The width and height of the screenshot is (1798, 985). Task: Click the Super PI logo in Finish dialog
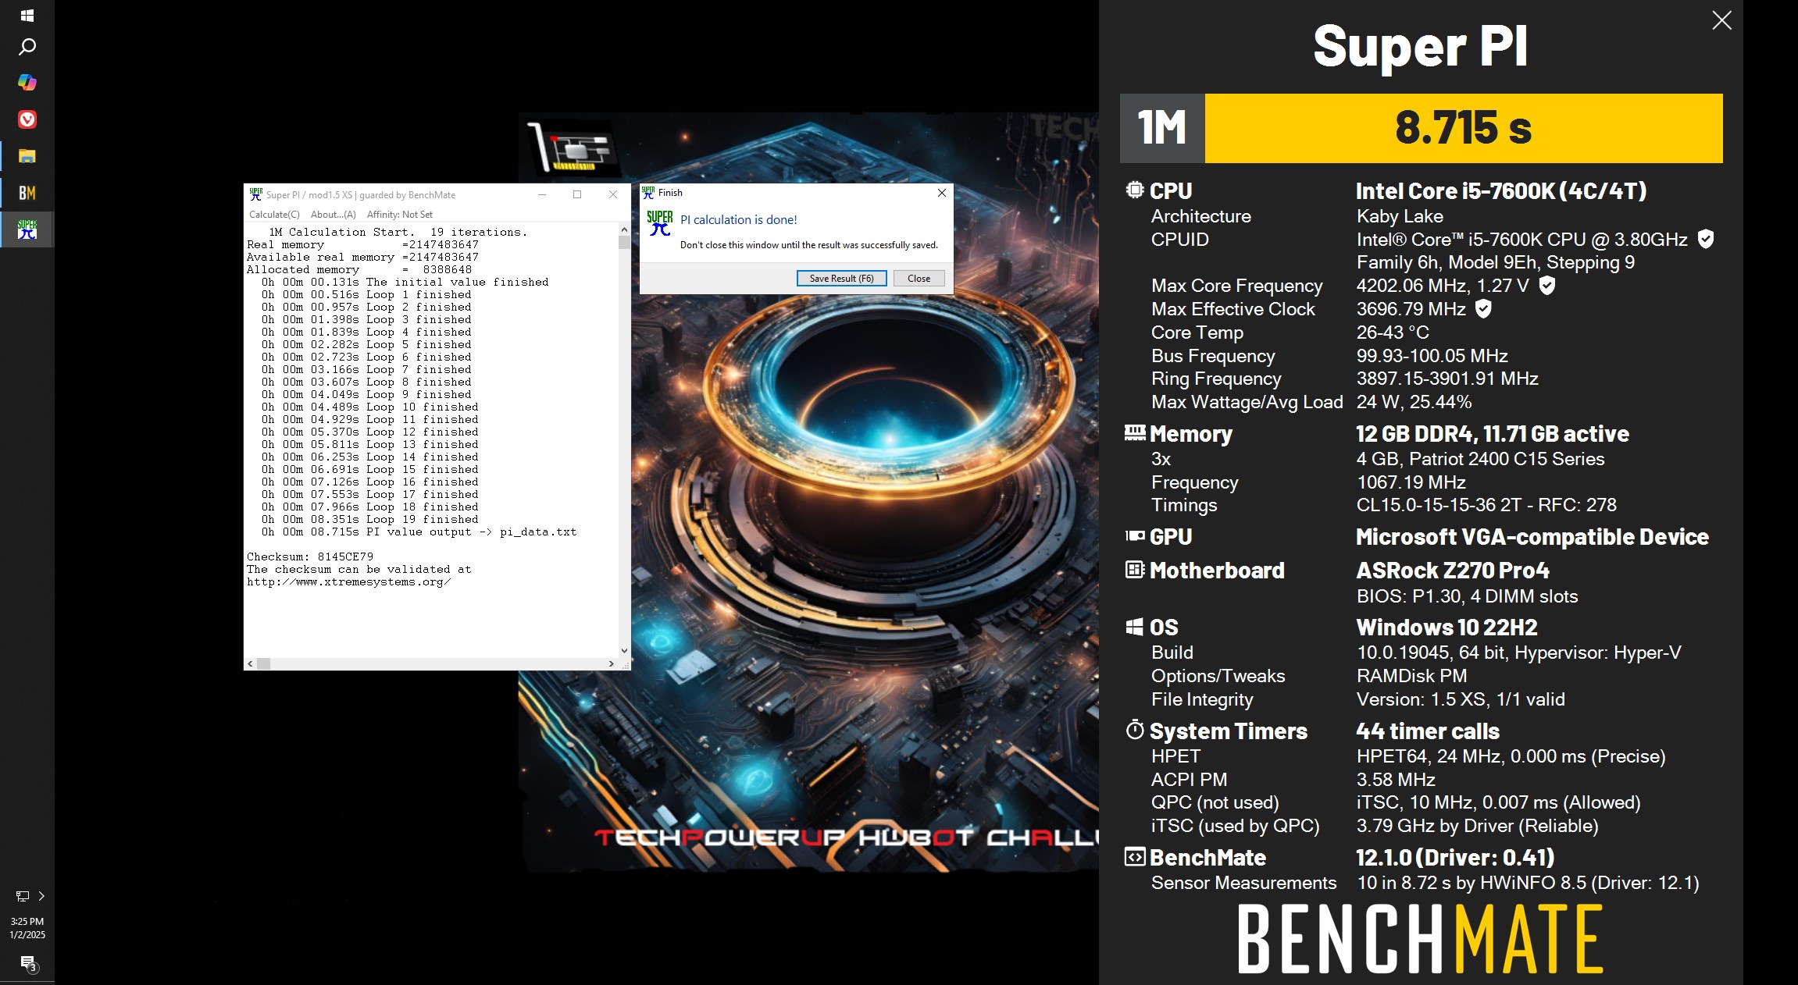[659, 223]
